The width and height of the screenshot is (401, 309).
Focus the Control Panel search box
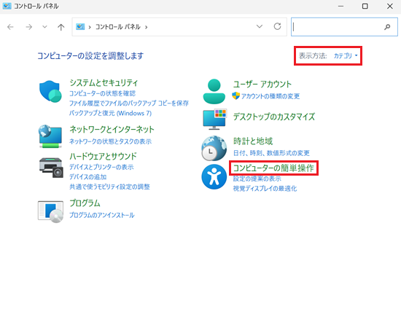tap(344, 27)
